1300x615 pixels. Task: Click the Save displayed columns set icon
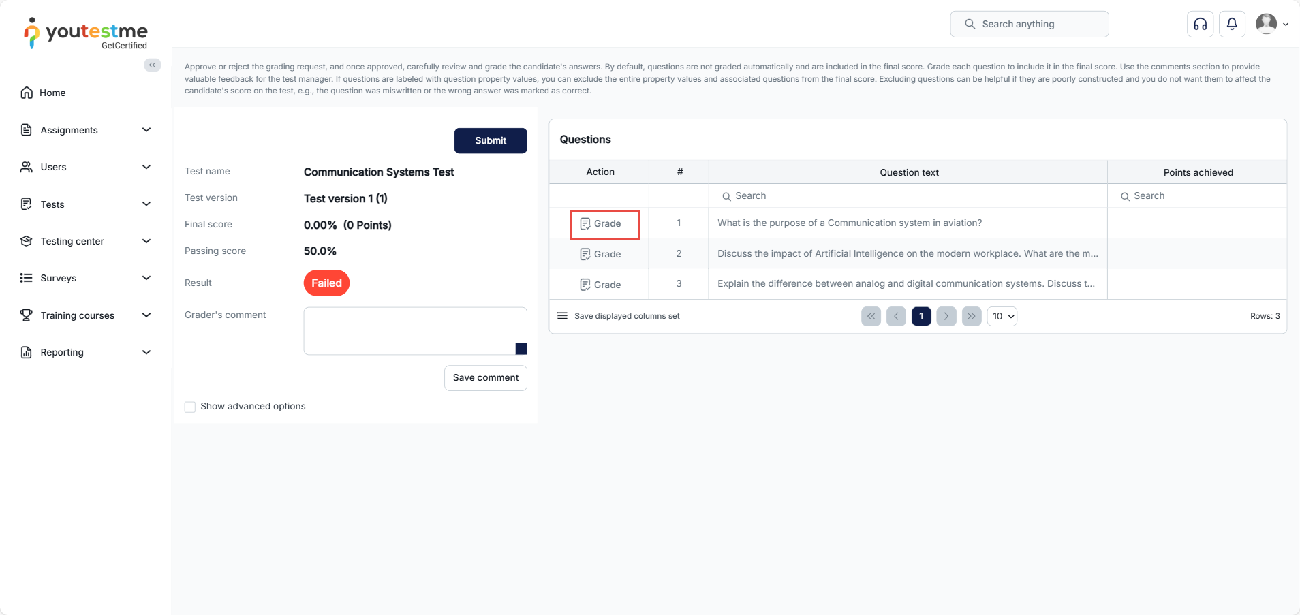coord(563,316)
